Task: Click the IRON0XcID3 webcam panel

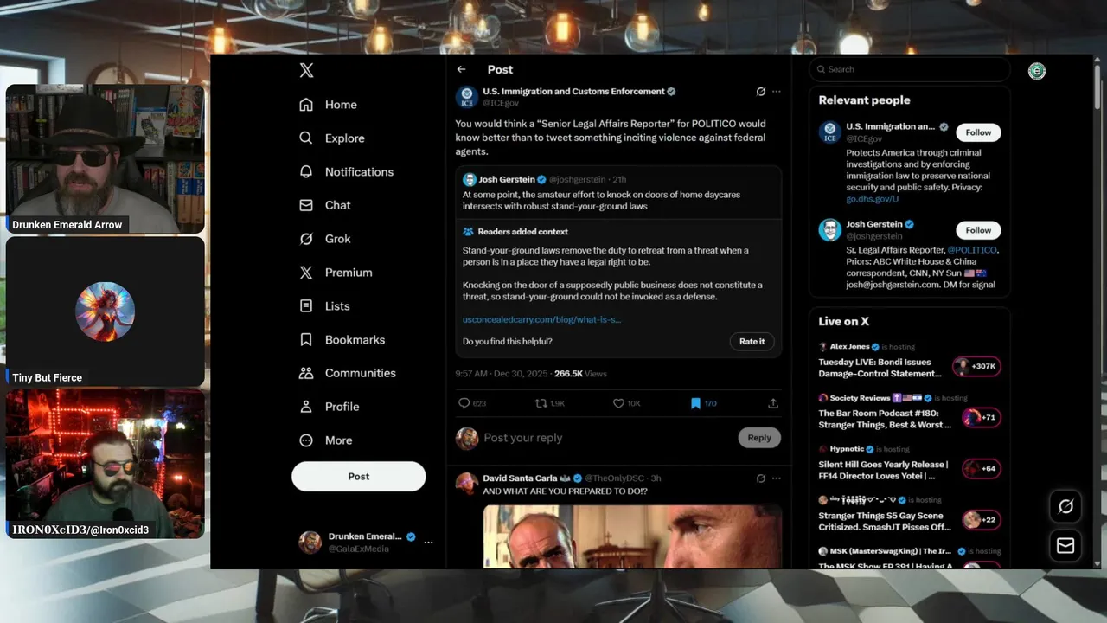Action: pyautogui.click(x=106, y=465)
